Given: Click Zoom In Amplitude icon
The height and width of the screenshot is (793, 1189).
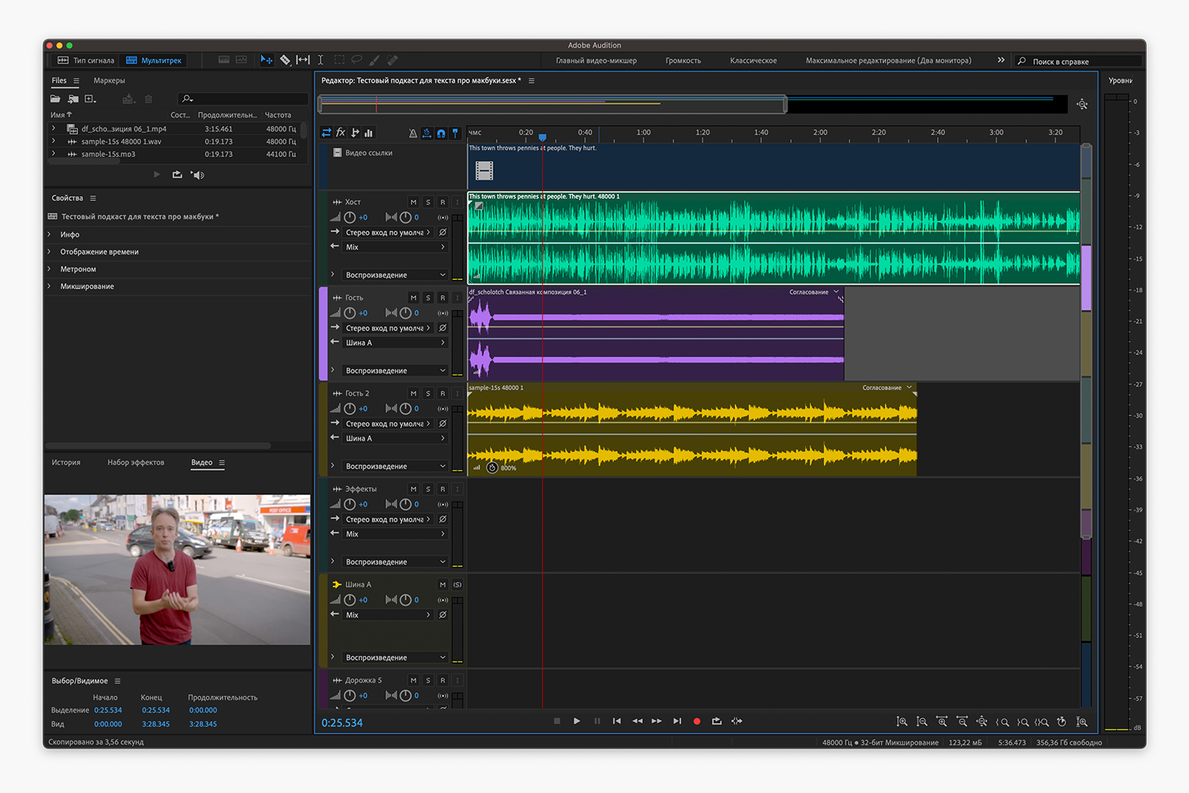Looking at the screenshot, I should click(902, 722).
